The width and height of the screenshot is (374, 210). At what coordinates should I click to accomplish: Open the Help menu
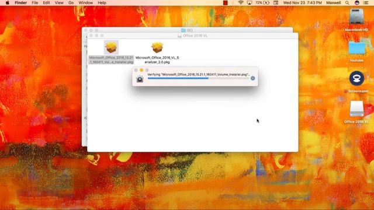point(102,3)
